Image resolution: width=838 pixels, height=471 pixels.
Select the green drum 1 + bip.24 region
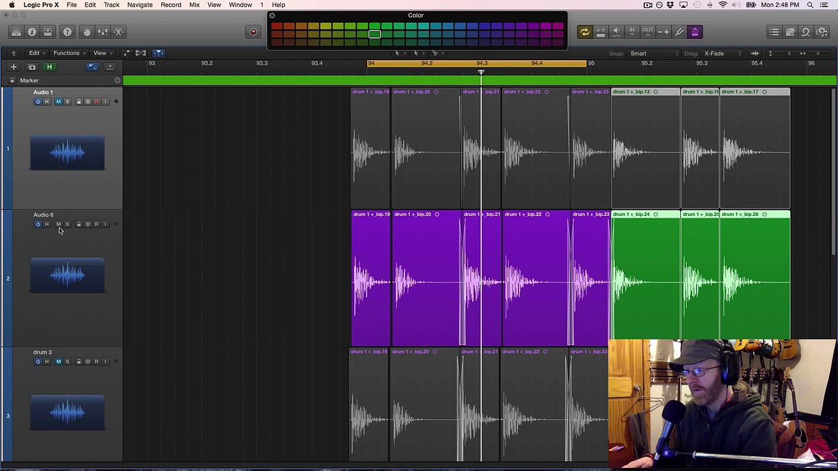646,278
